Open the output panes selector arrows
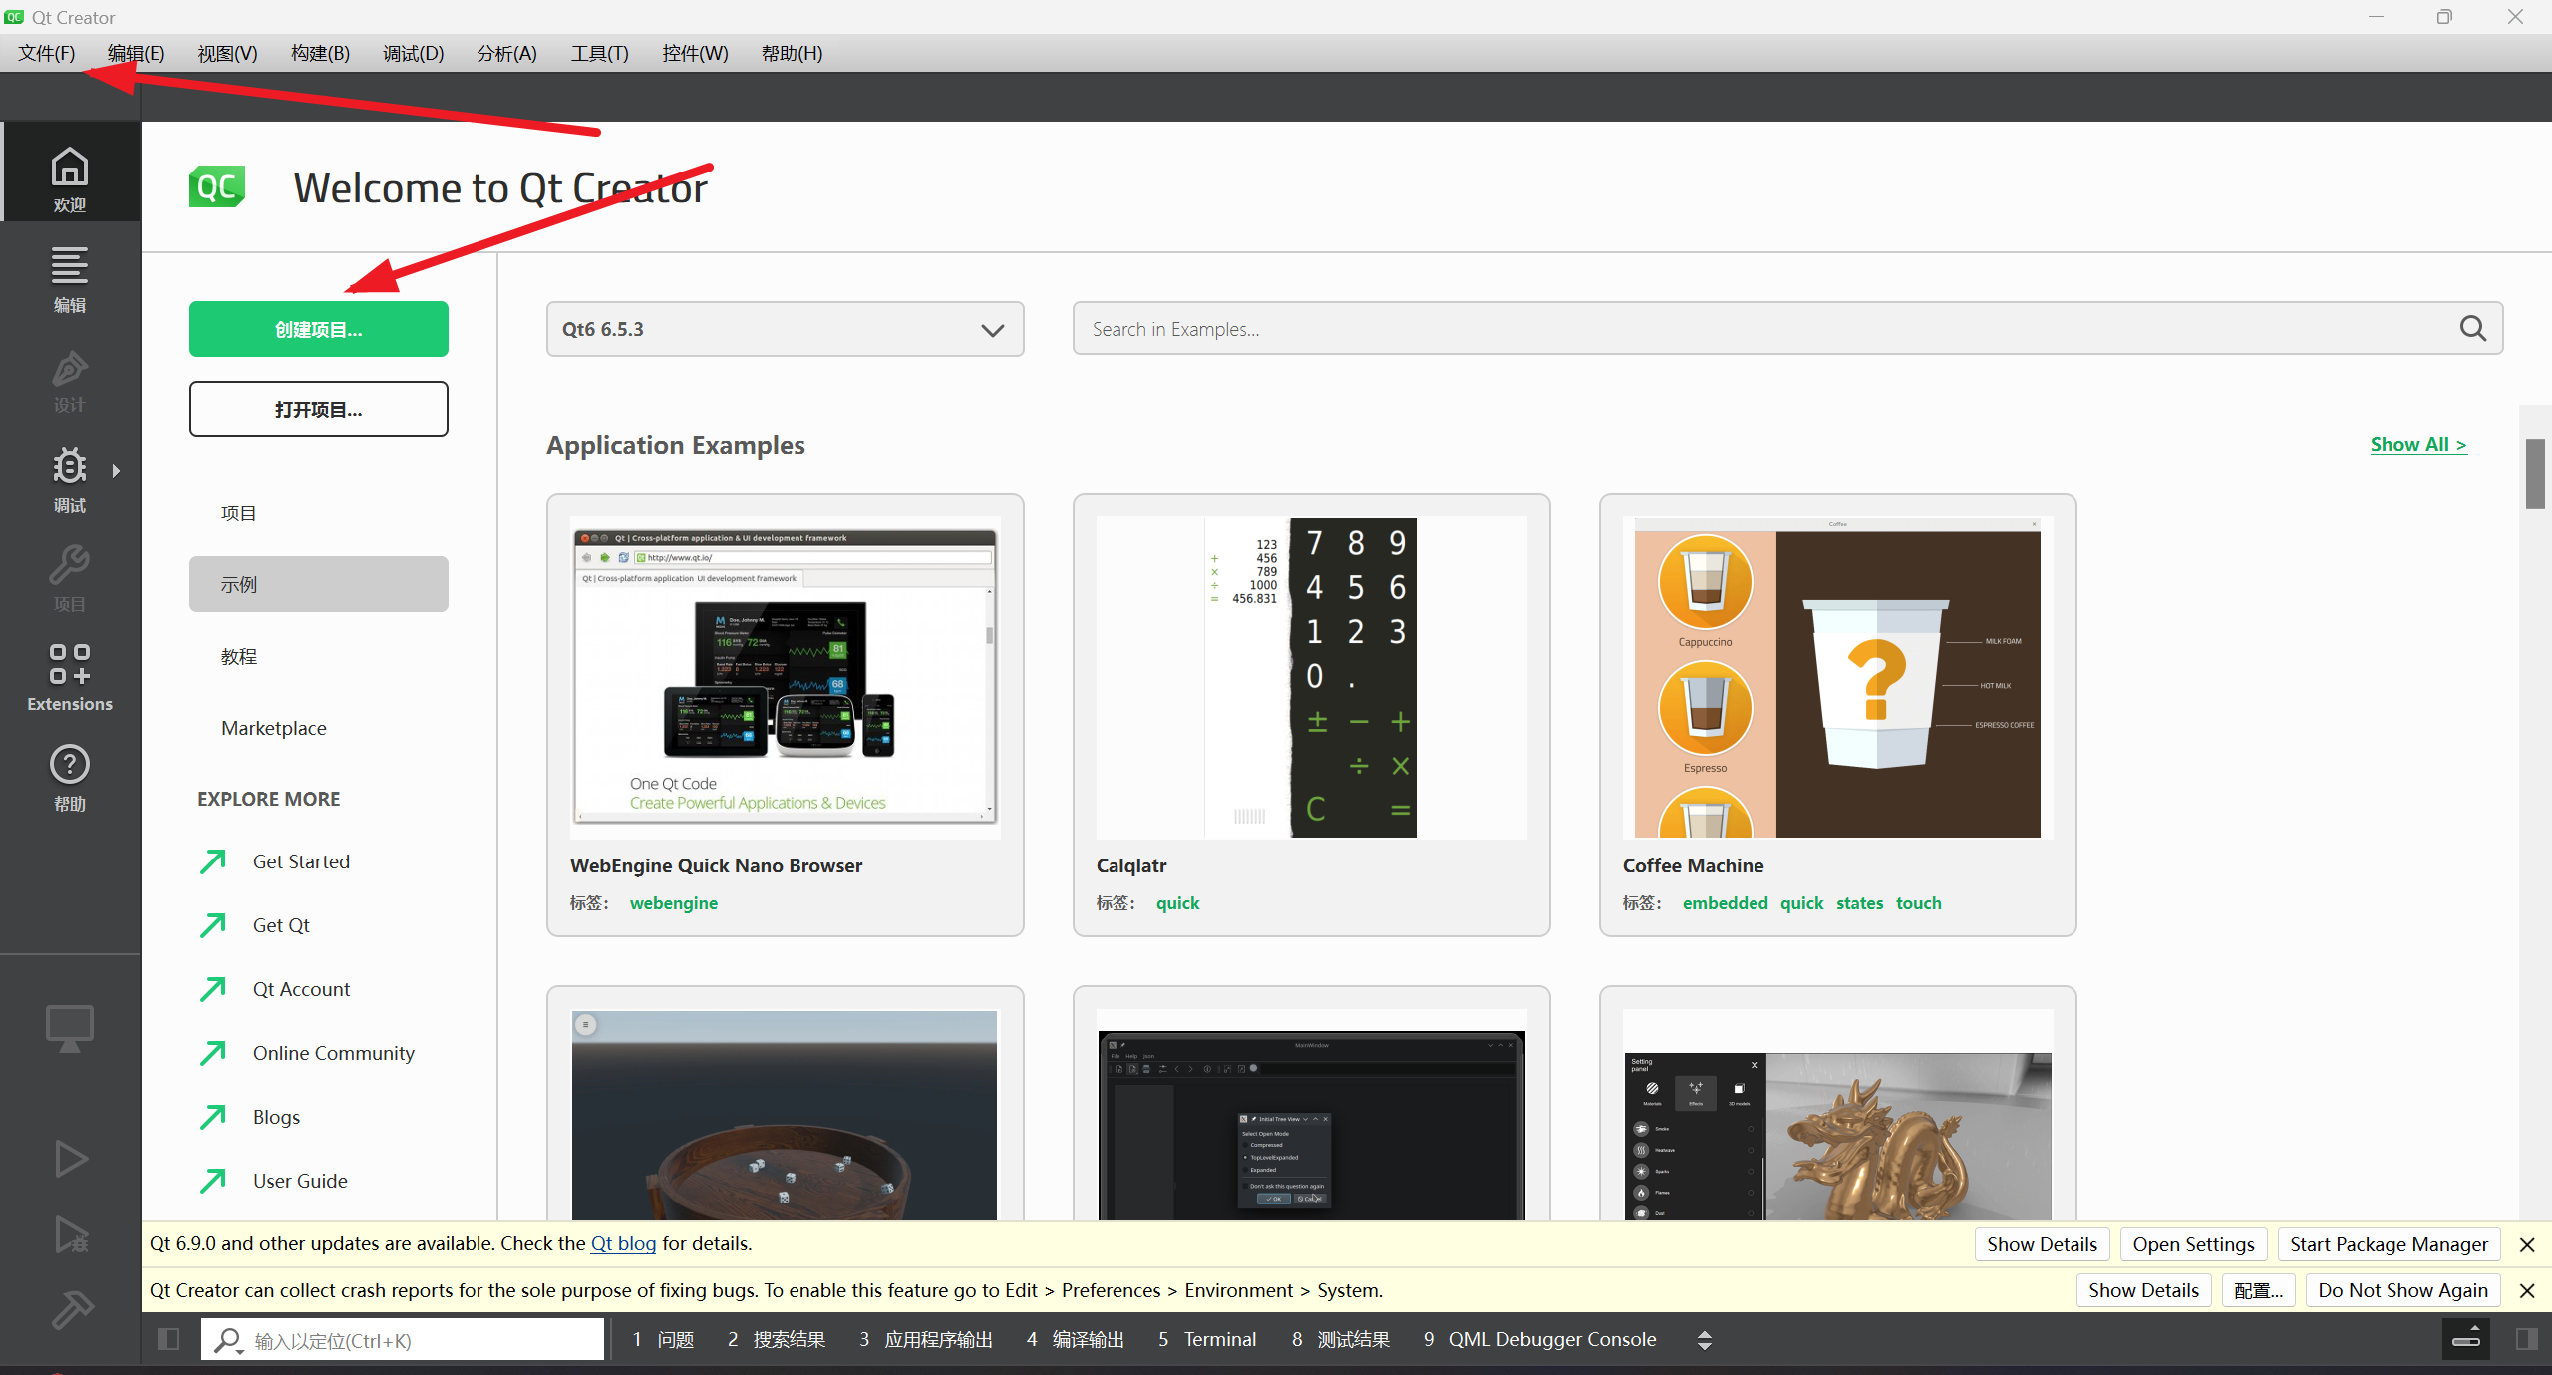 click(x=1704, y=1339)
